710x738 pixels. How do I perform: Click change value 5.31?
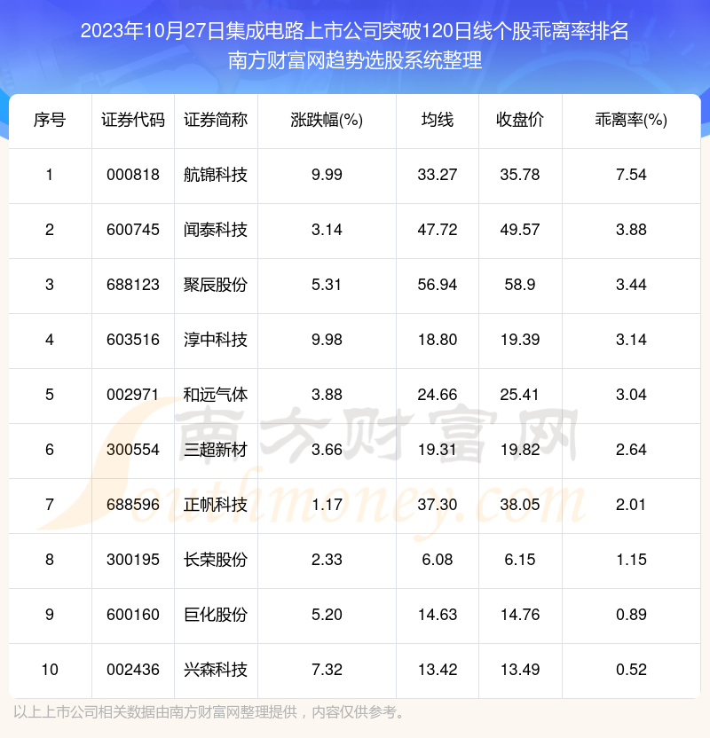pos(327,285)
